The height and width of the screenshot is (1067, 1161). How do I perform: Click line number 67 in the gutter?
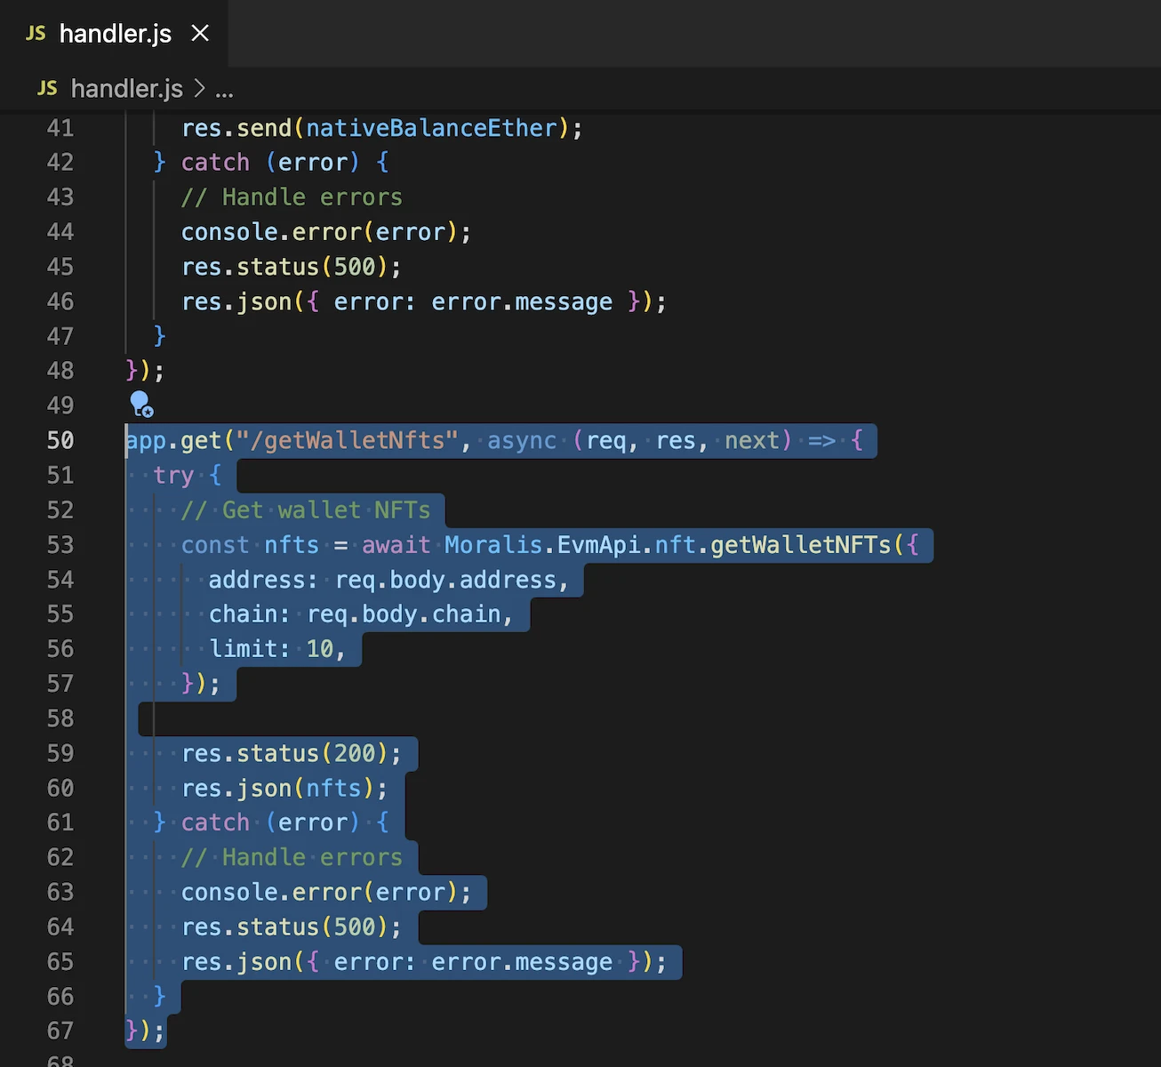(x=60, y=1031)
